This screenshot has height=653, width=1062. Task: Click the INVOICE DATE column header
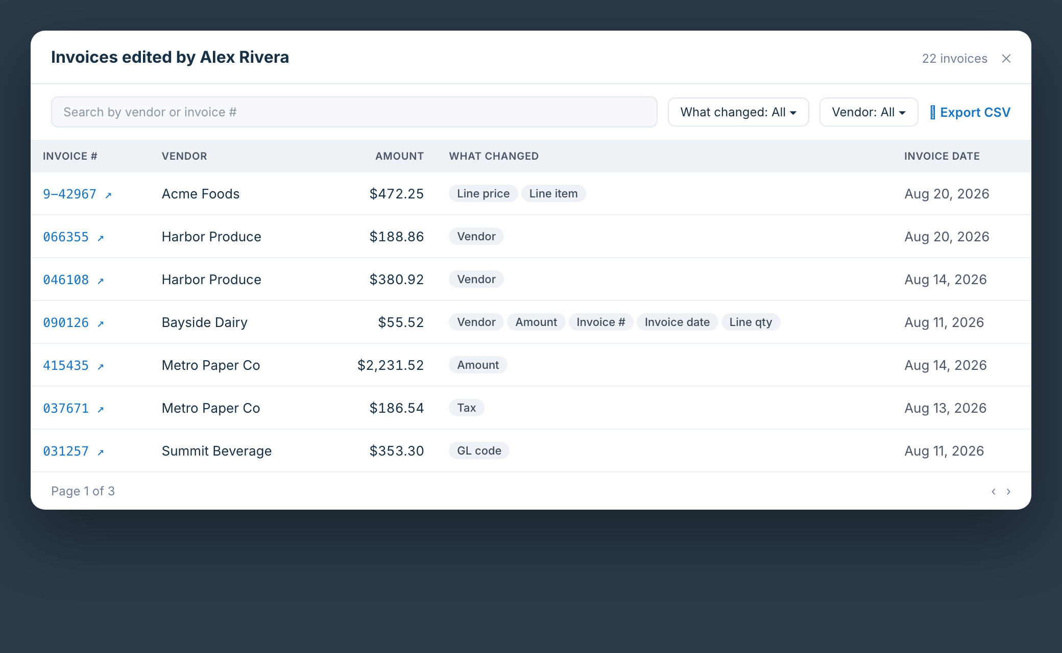(x=942, y=156)
